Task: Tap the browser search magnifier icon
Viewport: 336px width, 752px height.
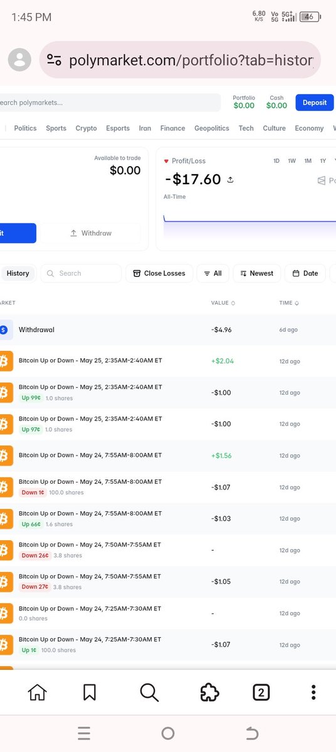Action: 149,692
